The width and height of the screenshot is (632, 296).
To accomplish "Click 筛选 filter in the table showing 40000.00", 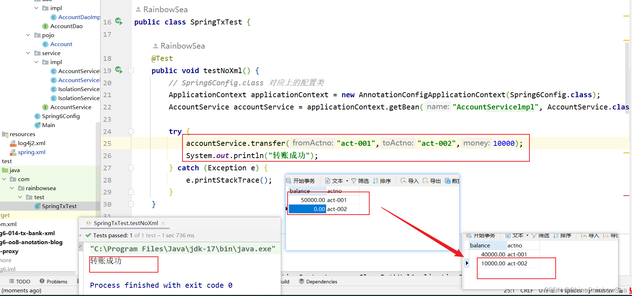I will [540, 236].
